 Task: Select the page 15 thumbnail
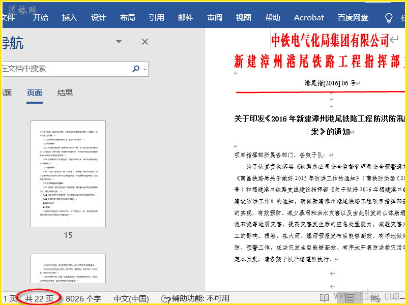click(x=68, y=174)
